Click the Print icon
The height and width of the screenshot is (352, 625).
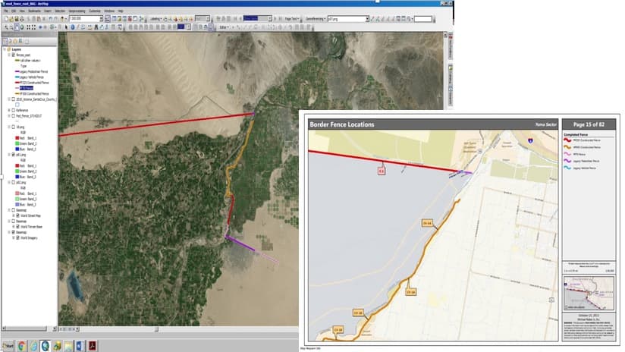(x=21, y=19)
